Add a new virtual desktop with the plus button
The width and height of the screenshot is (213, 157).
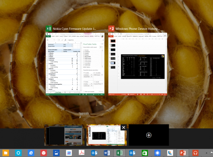point(149,135)
